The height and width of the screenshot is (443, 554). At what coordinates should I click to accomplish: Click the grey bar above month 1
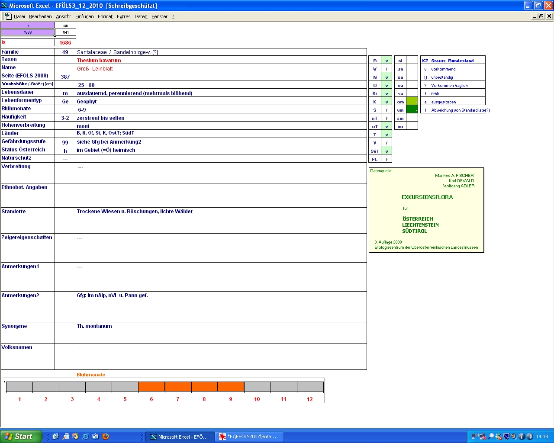click(x=19, y=387)
